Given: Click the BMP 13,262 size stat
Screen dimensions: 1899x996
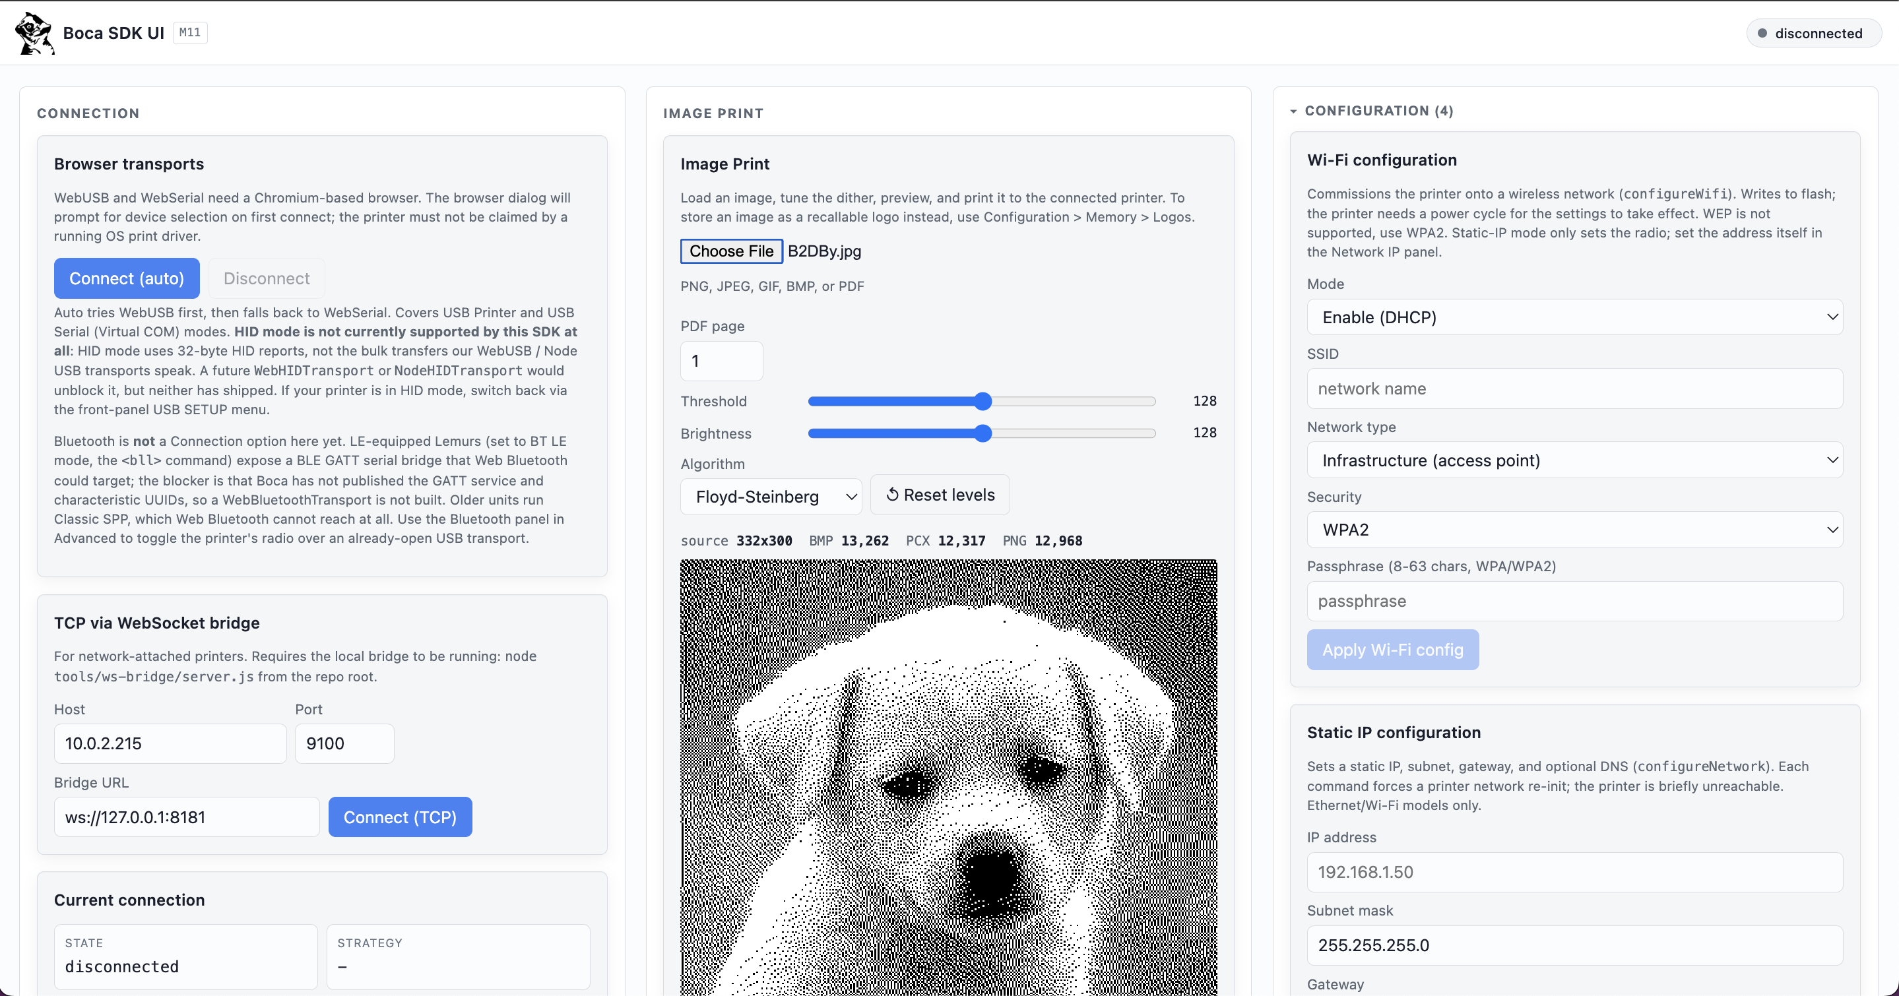Looking at the screenshot, I should [x=849, y=541].
